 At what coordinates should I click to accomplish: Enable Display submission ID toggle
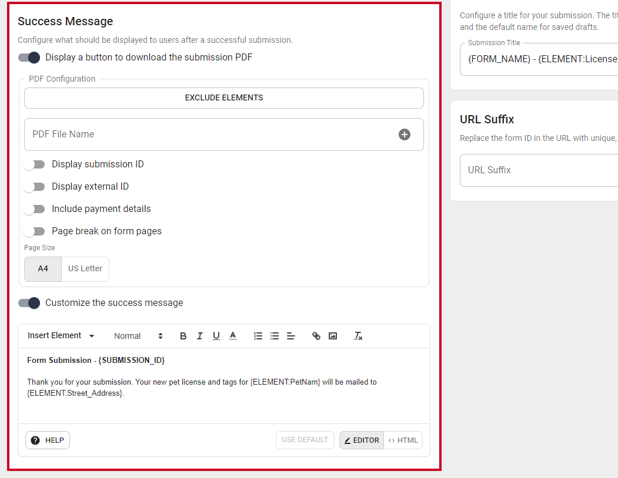pos(34,164)
